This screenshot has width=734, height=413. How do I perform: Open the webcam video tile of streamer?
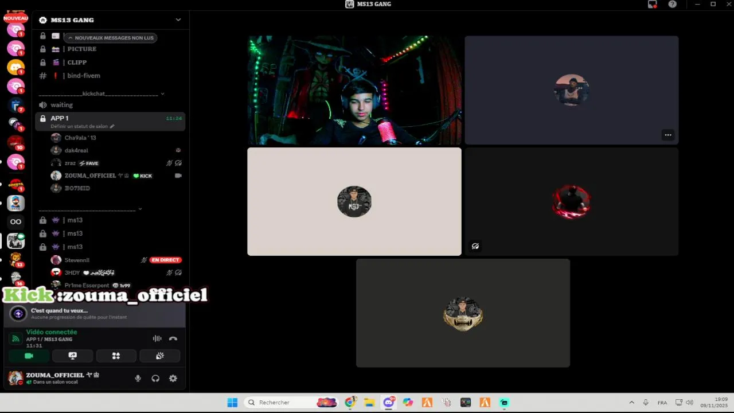(354, 90)
